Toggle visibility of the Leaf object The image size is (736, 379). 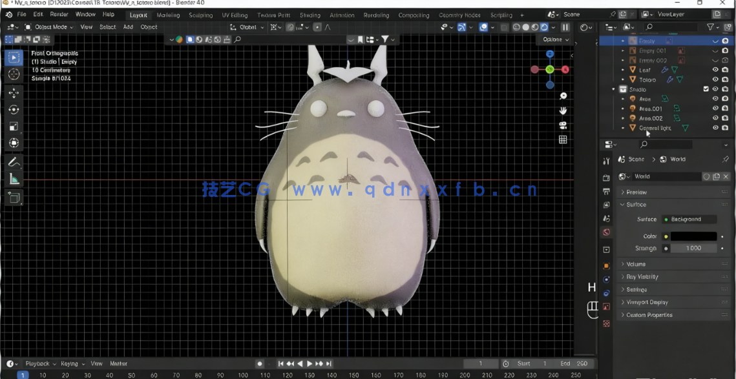pyautogui.click(x=715, y=69)
